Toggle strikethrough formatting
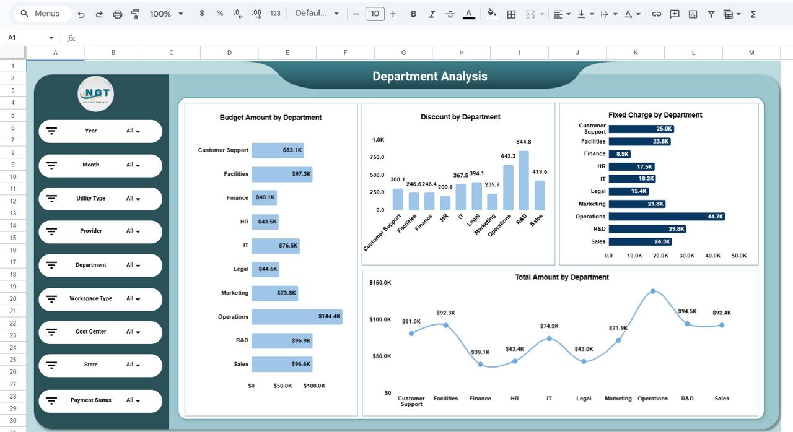This screenshot has width=793, height=432. tap(450, 13)
